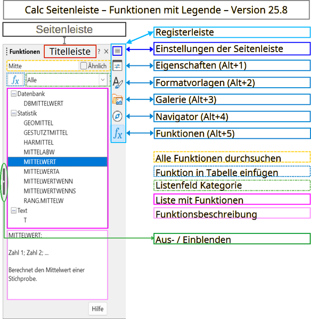Enable the Ähnlich checkbox
The width and height of the screenshot is (311, 319).
[x=84, y=66]
